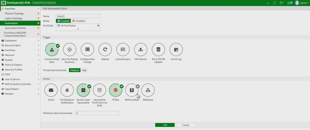310x130 pixels.
Task: Select the HA Failover trigger icon
Action: 141,50
